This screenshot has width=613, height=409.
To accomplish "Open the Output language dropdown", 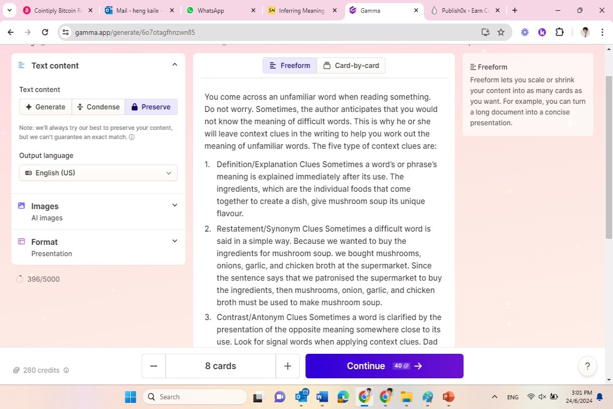I will tap(99, 173).
